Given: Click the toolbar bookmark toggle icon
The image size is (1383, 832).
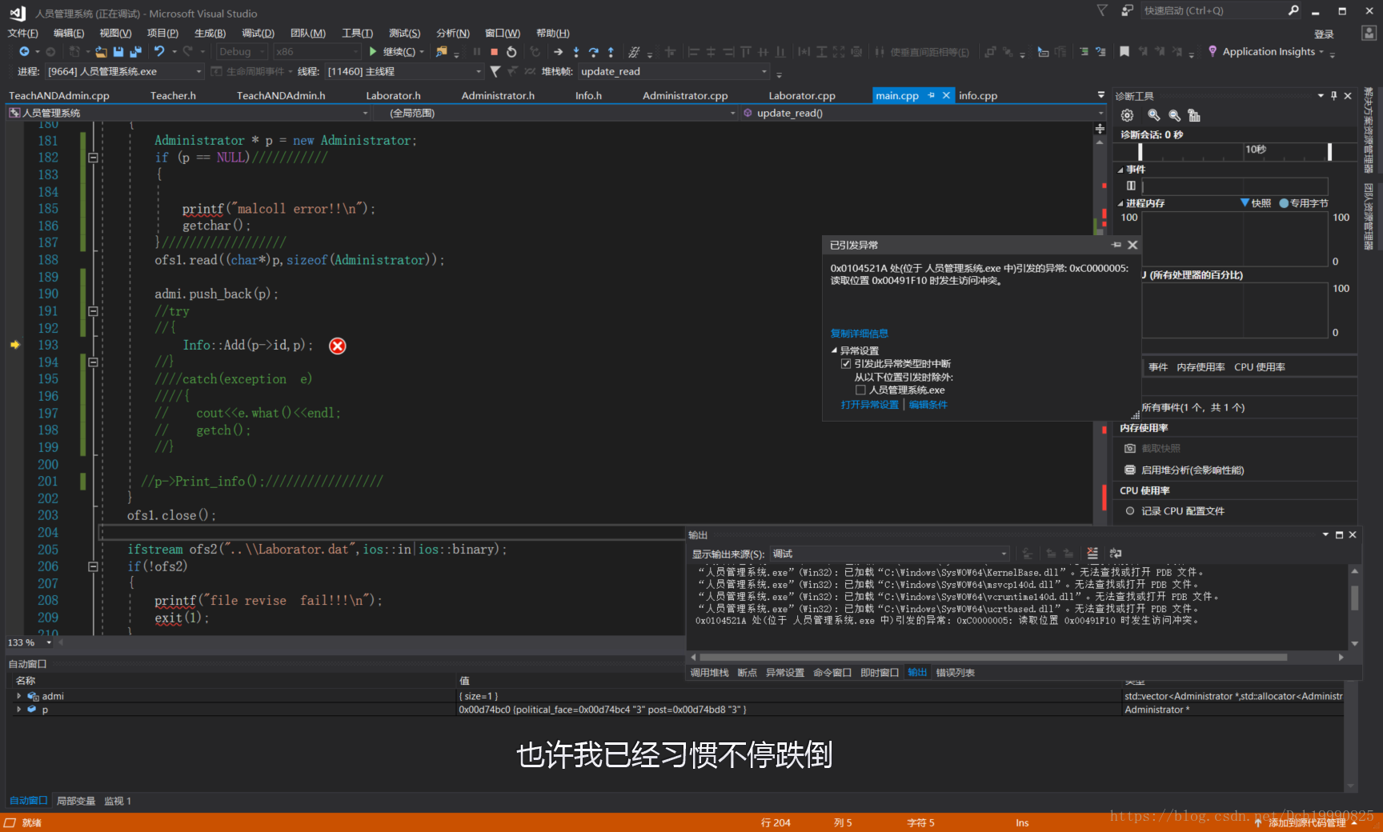Looking at the screenshot, I should coord(1124,51).
